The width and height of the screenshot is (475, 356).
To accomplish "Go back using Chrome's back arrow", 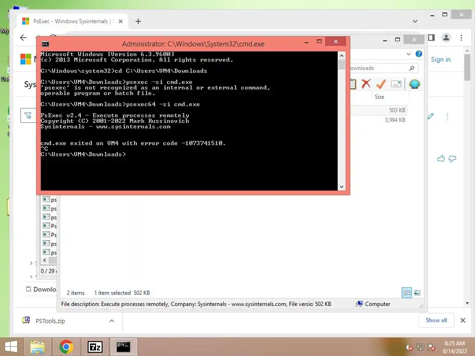I will [23, 38].
